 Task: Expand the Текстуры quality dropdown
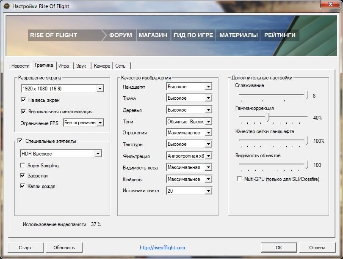tap(189, 144)
